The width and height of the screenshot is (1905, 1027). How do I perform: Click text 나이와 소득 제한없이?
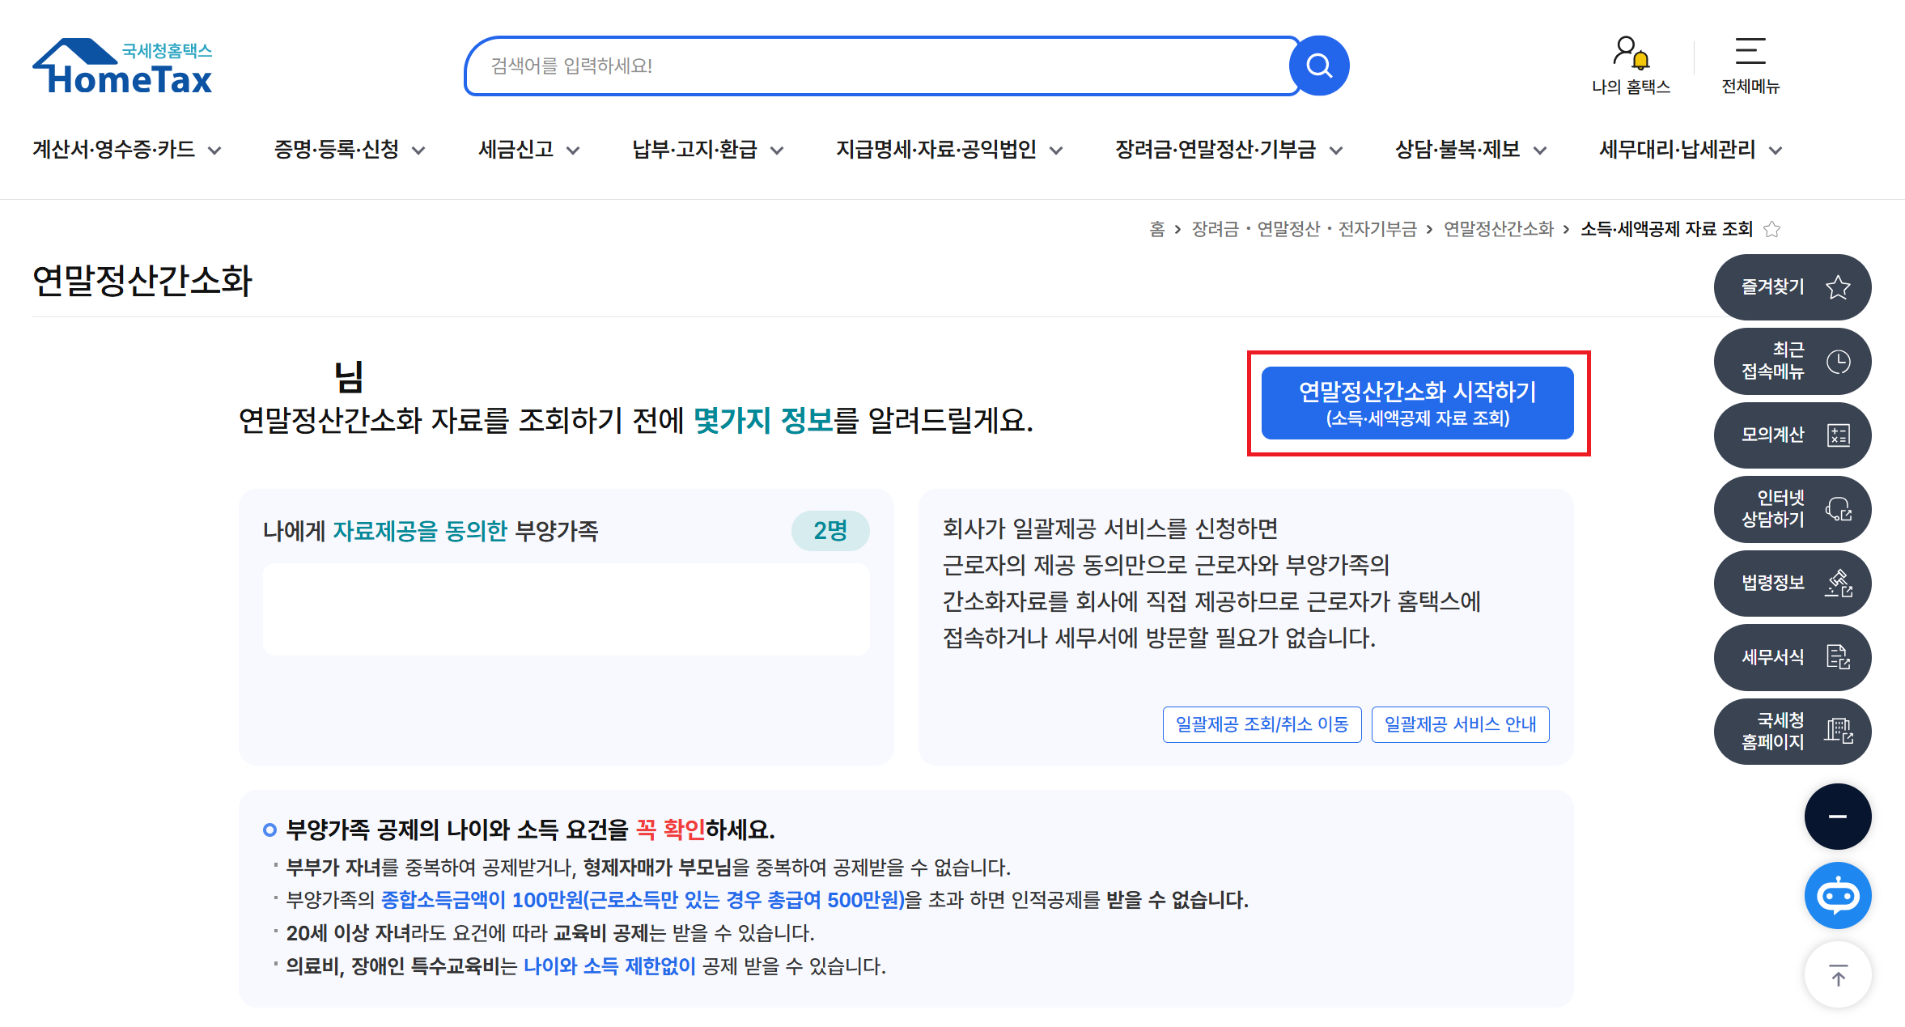[x=609, y=965]
